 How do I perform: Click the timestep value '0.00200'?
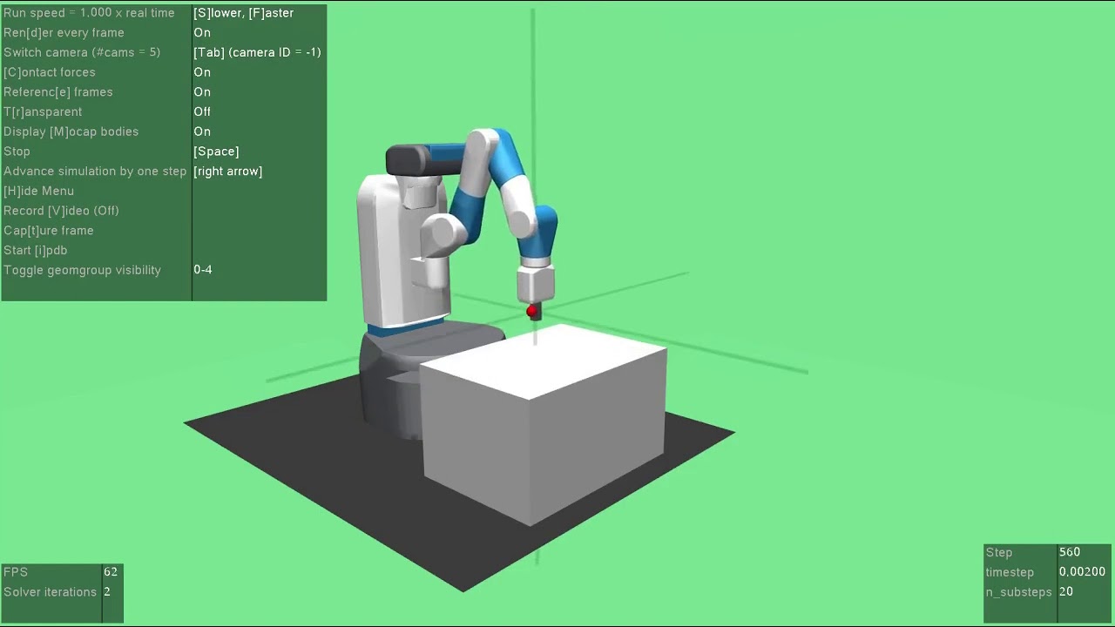[x=1082, y=572]
